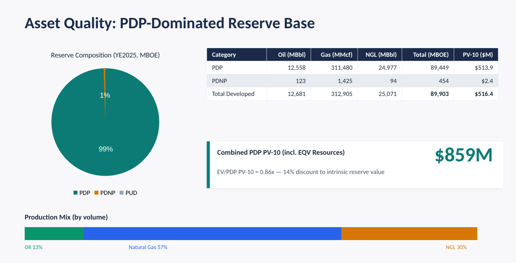
Task: Click the gray PUD legend color square
Action: (x=121, y=193)
